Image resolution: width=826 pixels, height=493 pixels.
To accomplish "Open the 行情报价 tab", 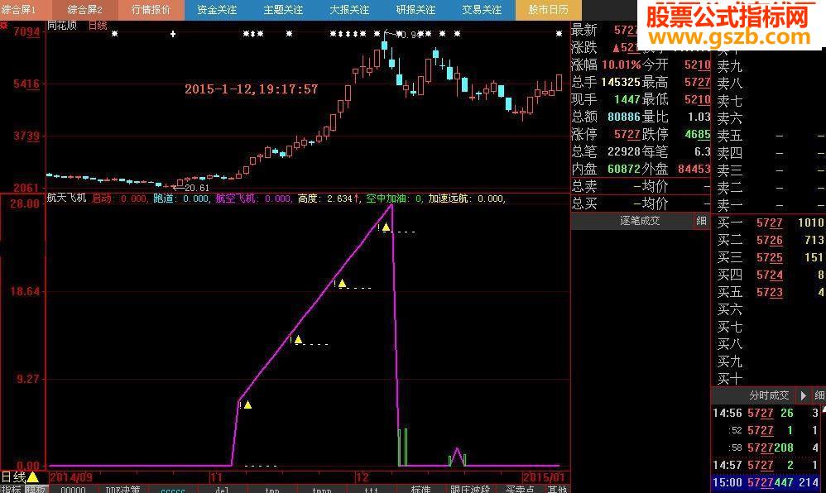I will (151, 9).
